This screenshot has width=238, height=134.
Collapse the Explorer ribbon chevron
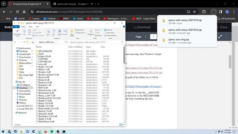tap(121, 26)
